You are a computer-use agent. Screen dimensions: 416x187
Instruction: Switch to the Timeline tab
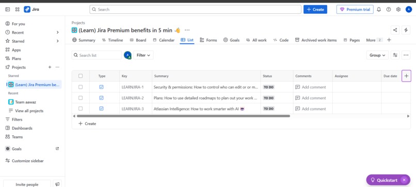coord(113,40)
